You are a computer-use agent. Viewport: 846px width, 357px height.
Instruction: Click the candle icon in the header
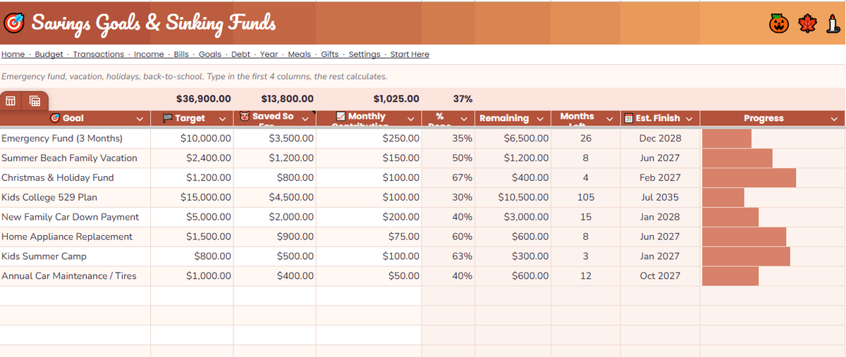[833, 24]
